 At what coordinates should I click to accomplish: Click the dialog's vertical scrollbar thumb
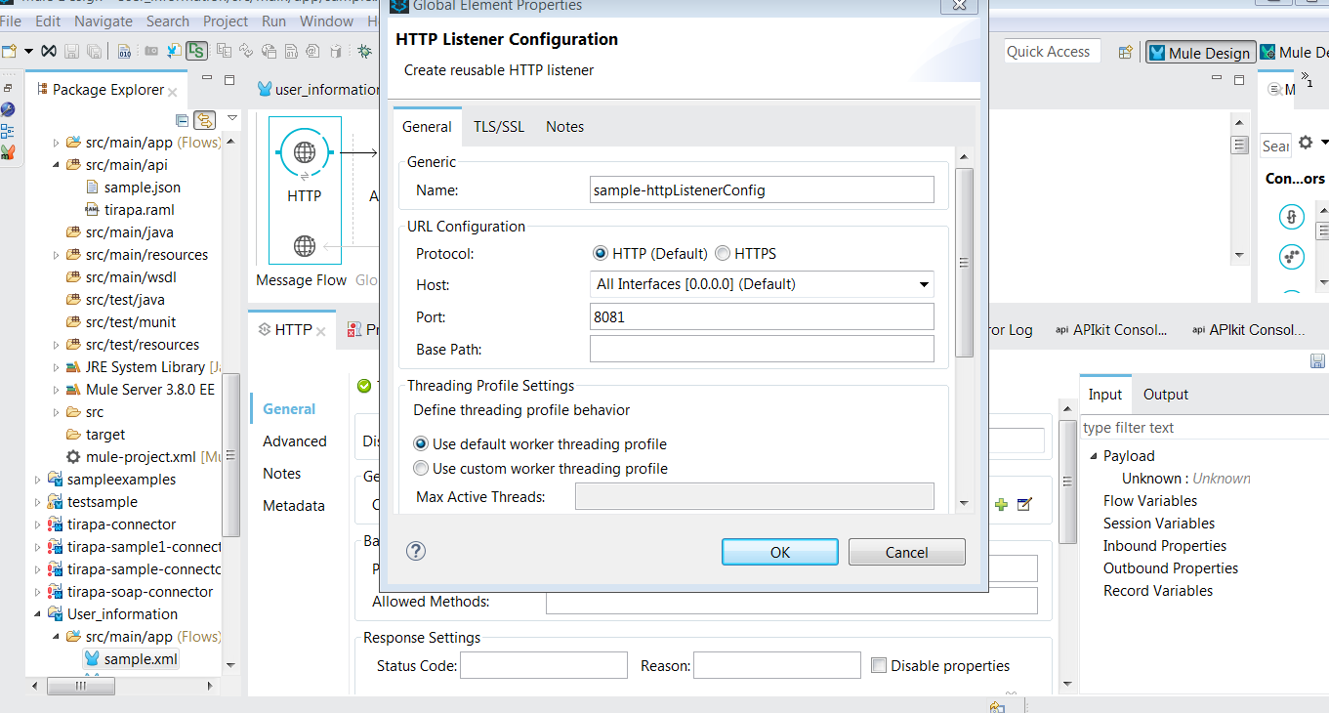tap(964, 262)
